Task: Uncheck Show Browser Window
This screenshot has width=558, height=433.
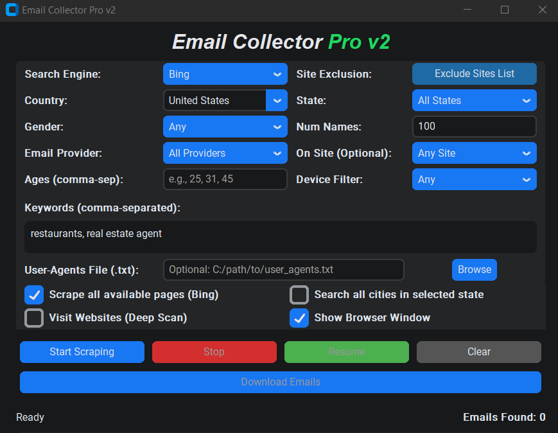Action: pos(299,317)
